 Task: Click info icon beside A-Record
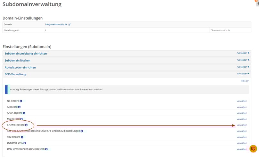click(19, 107)
